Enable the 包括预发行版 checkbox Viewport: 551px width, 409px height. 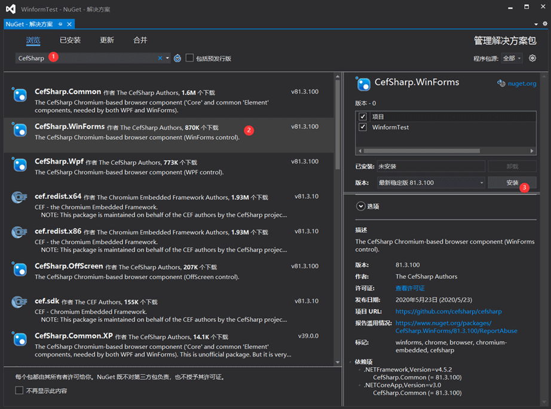tap(189, 58)
